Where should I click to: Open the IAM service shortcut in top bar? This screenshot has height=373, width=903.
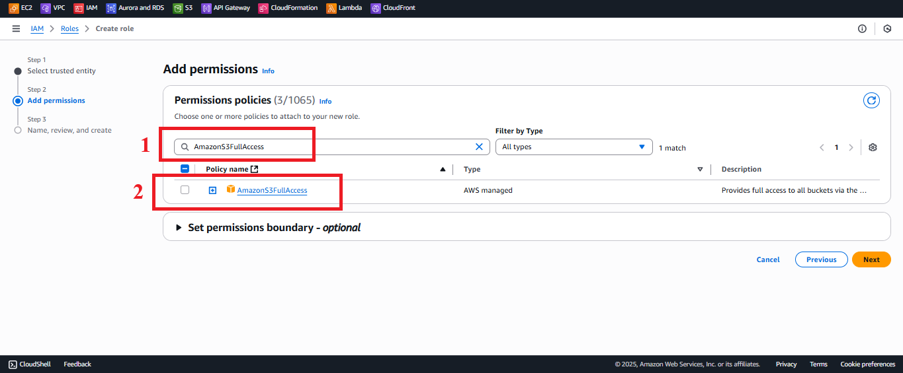point(85,8)
